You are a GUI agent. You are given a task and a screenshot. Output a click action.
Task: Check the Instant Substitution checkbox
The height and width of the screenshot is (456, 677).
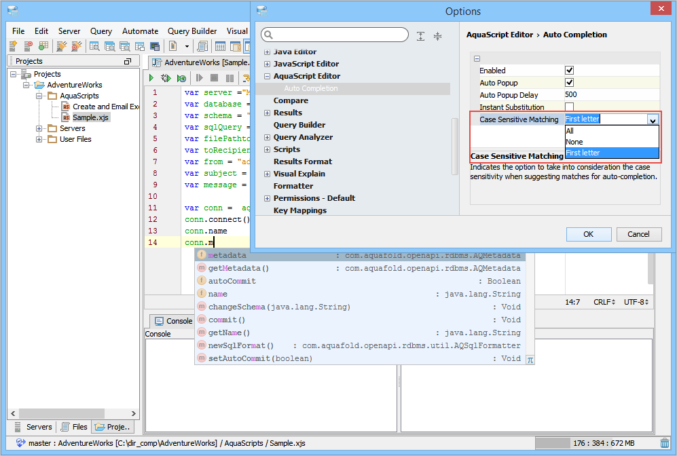pos(570,107)
